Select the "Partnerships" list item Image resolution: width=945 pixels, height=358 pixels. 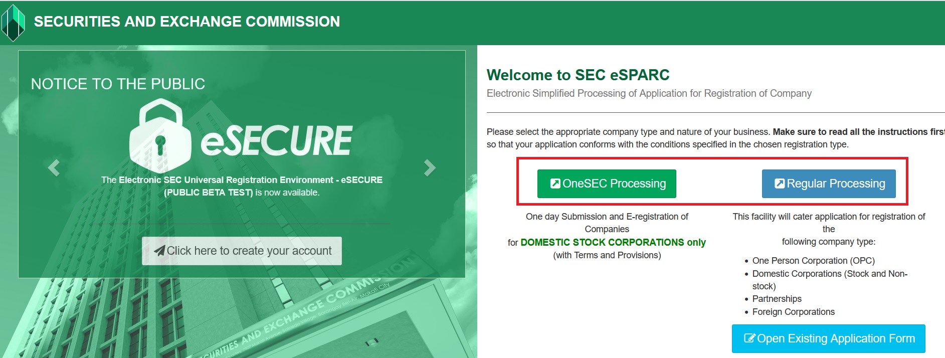pos(777,299)
